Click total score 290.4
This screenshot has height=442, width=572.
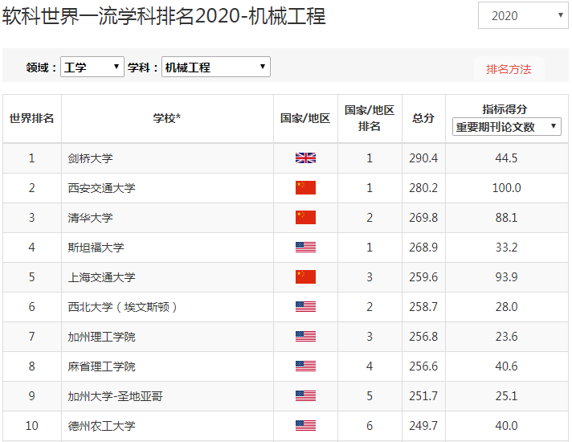[x=423, y=158]
